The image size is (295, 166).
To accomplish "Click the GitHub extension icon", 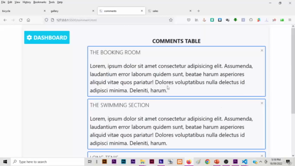I will pyautogui.click(x=251, y=20).
